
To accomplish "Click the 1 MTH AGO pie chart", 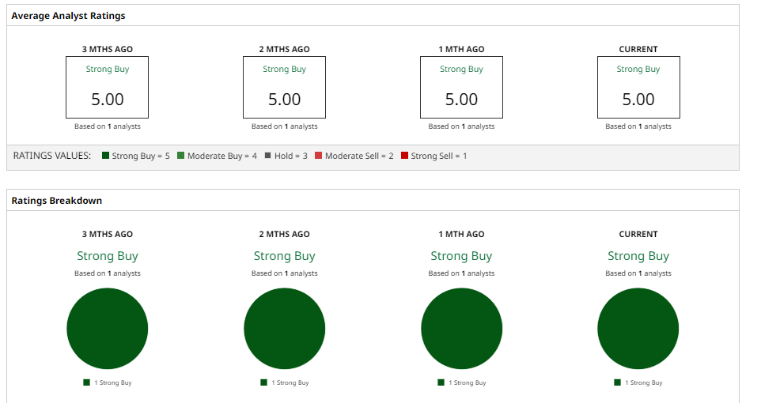I will pos(461,329).
